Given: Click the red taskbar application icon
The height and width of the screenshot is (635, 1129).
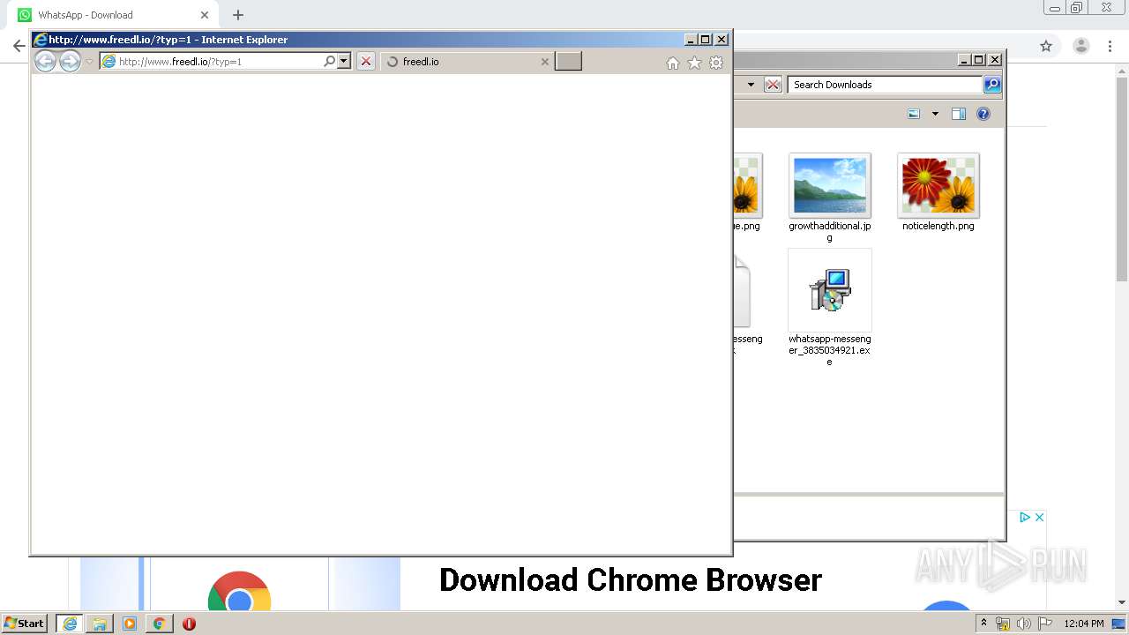Looking at the screenshot, I should [x=189, y=624].
